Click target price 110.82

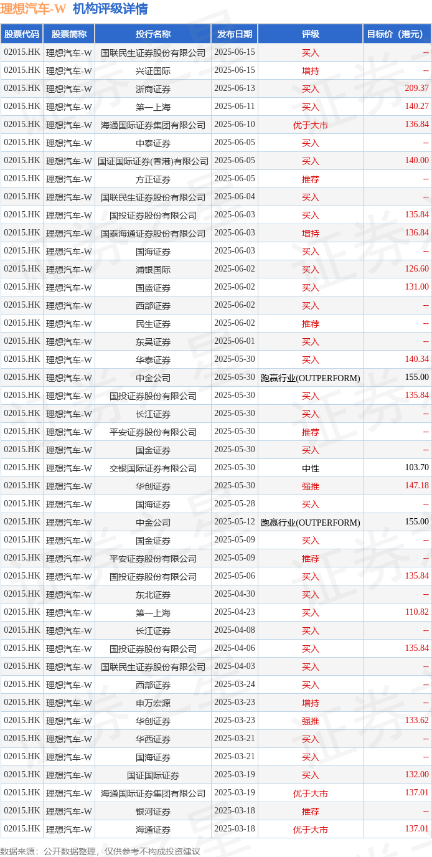416,612
